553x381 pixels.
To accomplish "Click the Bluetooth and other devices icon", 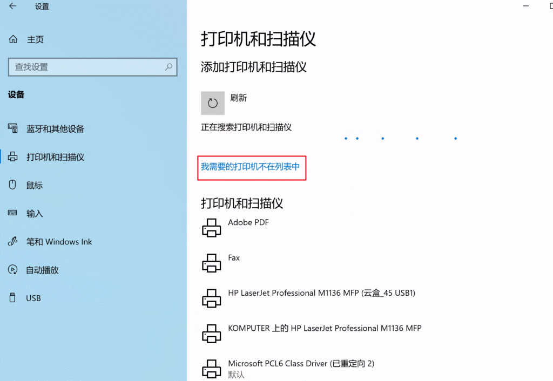I will point(13,128).
